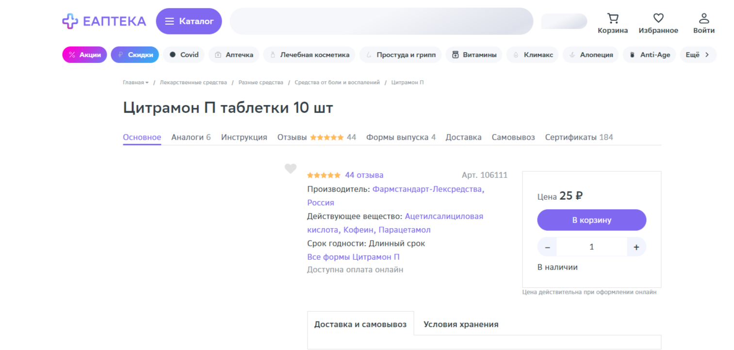Click the article number Арт. 106111
The width and height of the screenshot is (734, 350).
tap(485, 175)
